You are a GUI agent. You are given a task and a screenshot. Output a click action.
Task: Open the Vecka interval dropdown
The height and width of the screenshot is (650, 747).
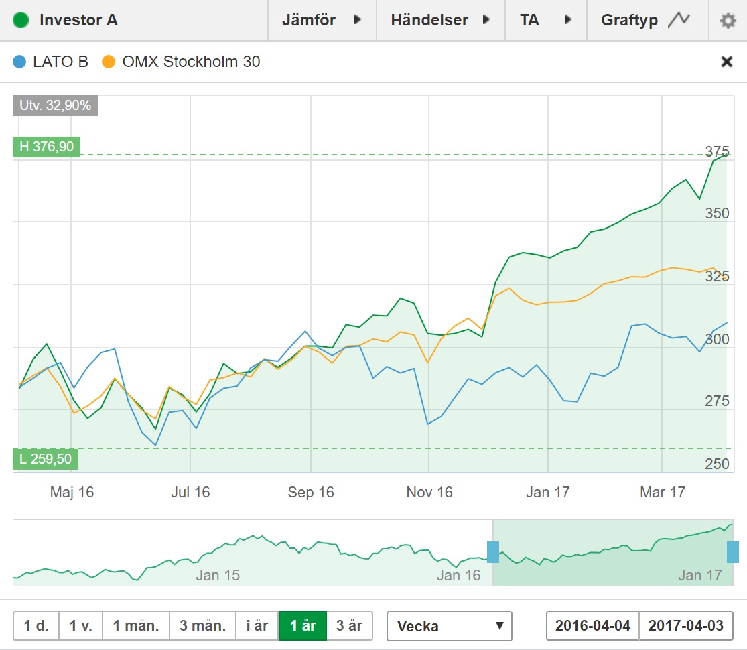[449, 626]
